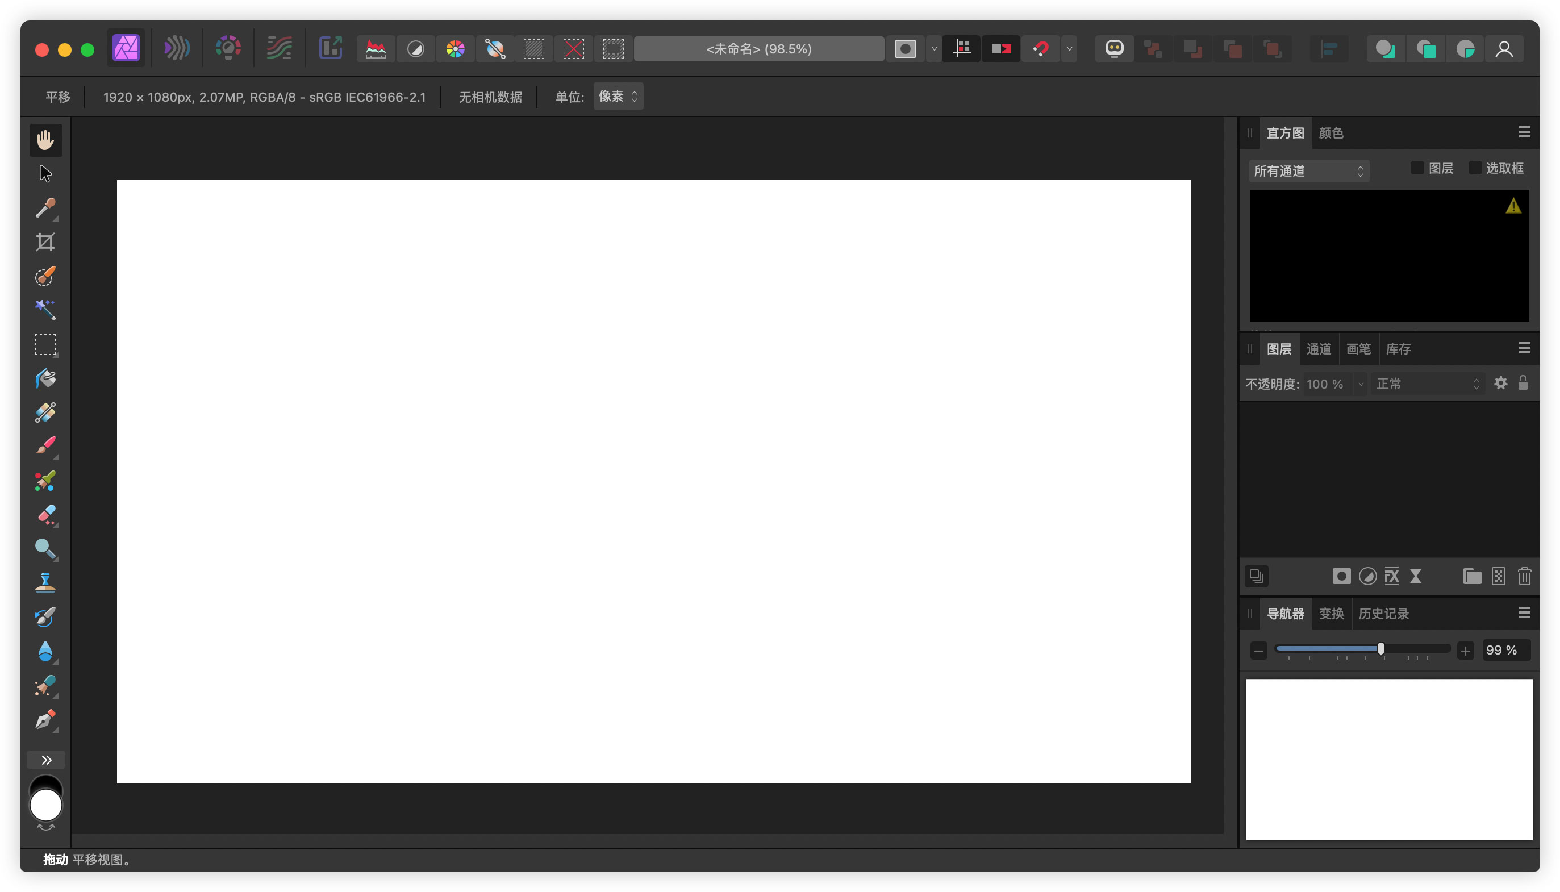Delete layer with trash icon
Image resolution: width=1560 pixels, height=892 pixels.
(1524, 577)
